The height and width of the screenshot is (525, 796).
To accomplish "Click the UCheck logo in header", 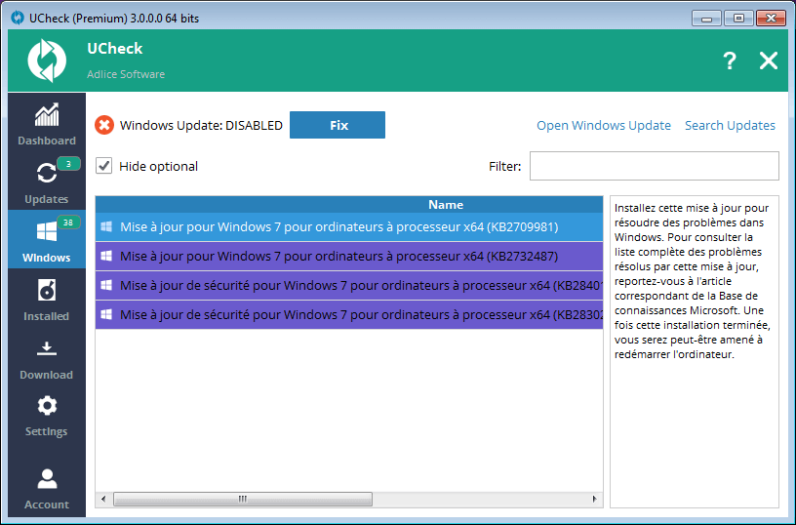I will click(x=46, y=61).
